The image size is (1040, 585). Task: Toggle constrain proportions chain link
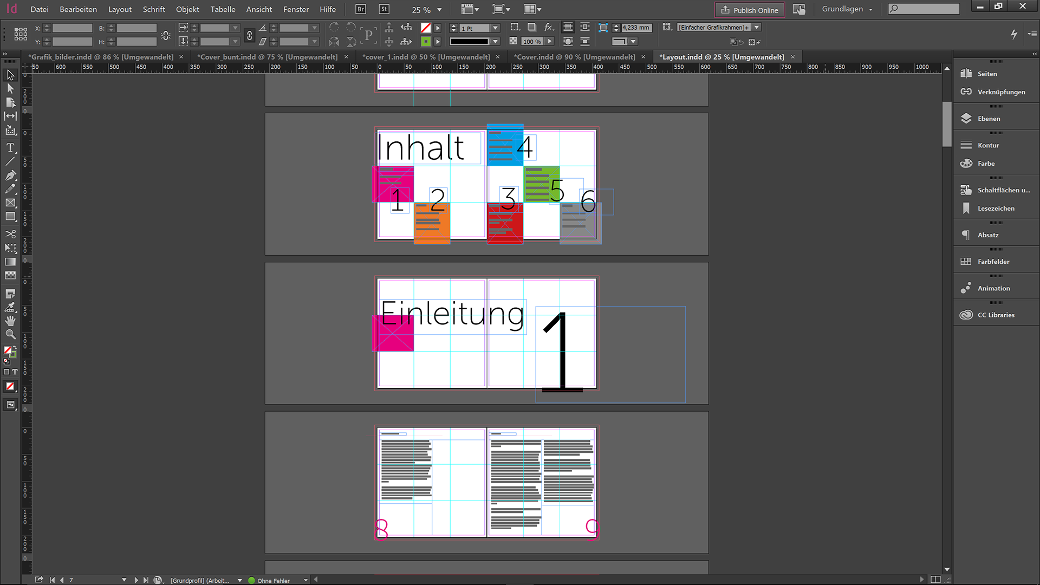coord(249,35)
